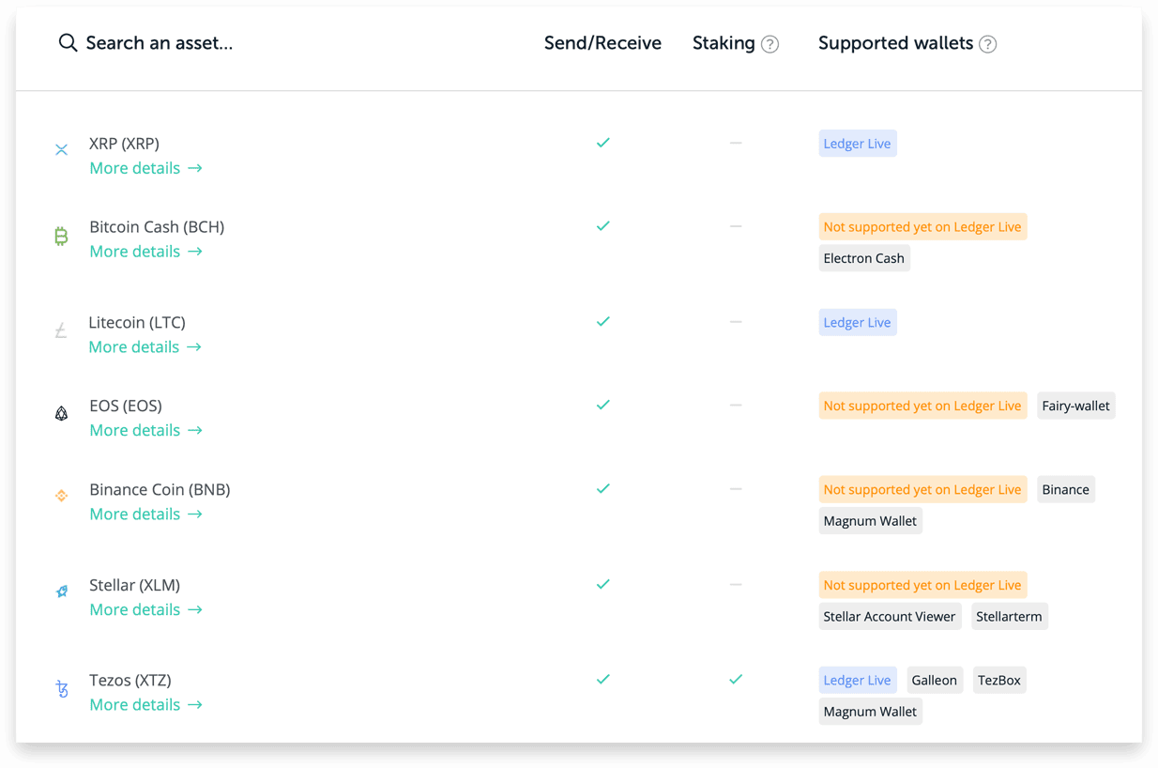Click the Staking help question icon
The width and height of the screenshot is (1158, 768).
coord(770,44)
